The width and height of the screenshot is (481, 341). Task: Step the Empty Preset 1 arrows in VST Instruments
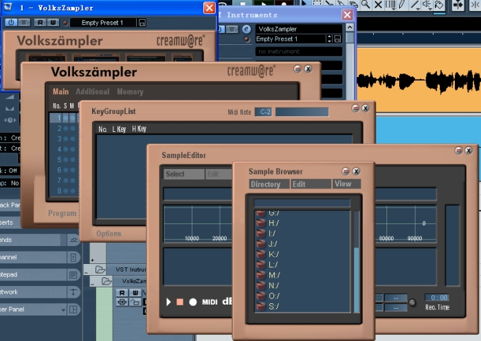tap(329, 39)
